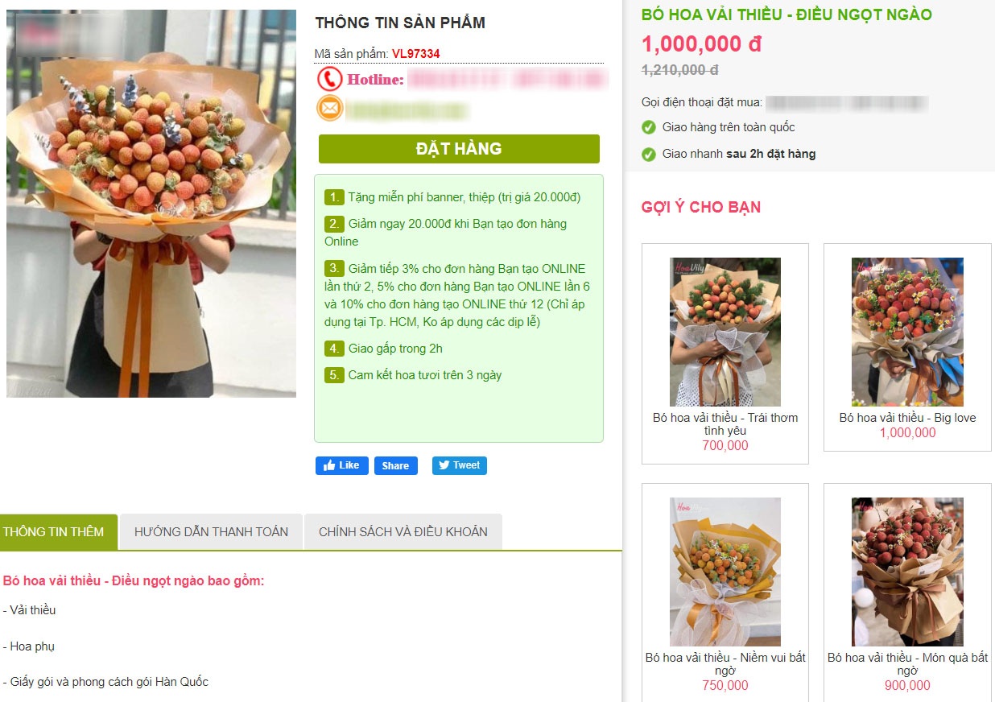Open the CHÍNH SÁCH VÀ ĐIỀU KHOẢN tab
Screen dimensions: 995x702
point(403,532)
